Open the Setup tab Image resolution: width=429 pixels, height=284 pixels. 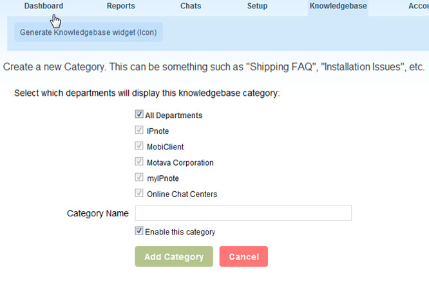point(257,6)
